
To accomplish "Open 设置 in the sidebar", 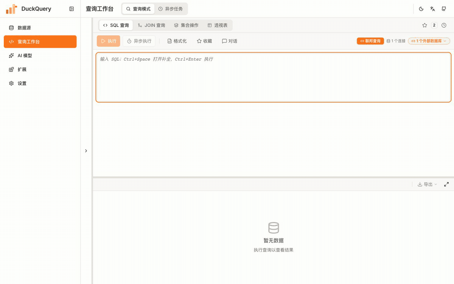I will 40,83.
